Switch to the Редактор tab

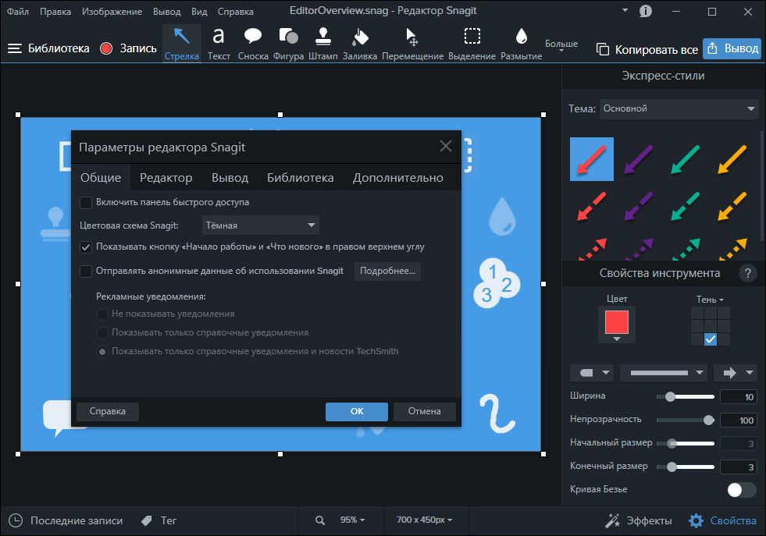tap(166, 178)
